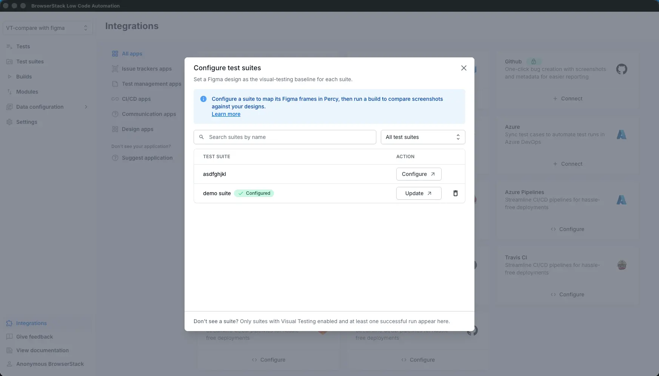Click the Github lock badge
Screen dimensions: 659x376
coord(534,62)
